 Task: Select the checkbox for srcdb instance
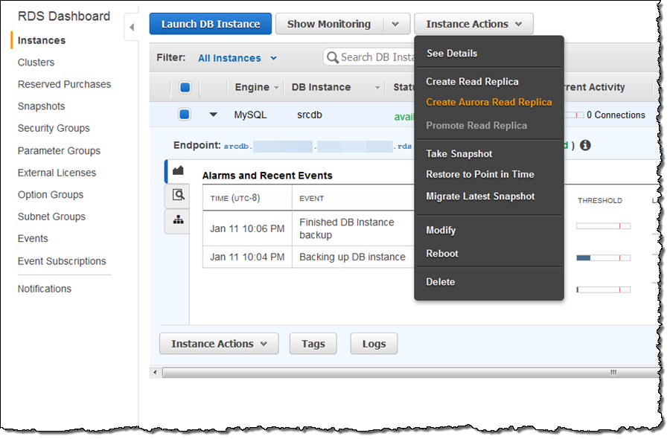pyautogui.click(x=185, y=115)
